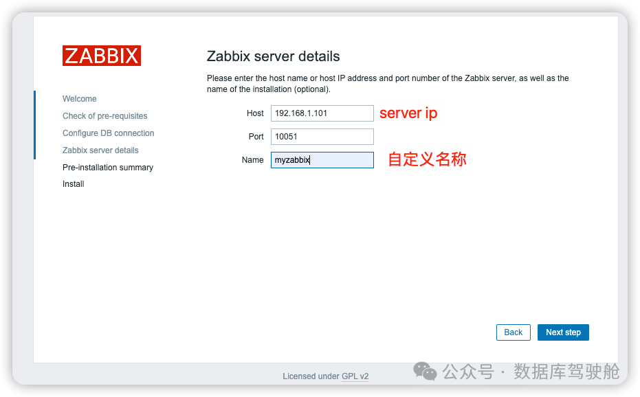Click the Name field label
Viewport: 640px width, 397px height.
pos(252,159)
